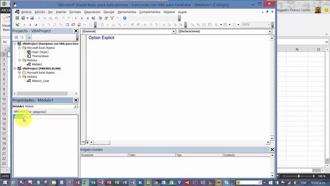The width and height of the screenshot is (330, 186).
Task: Open the Immediate Window icon
Action: point(73,25)
